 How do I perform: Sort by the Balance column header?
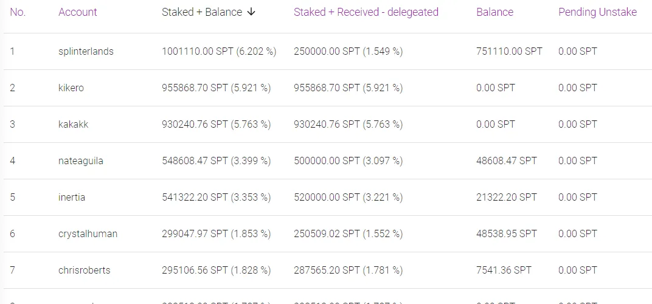coord(494,12)
